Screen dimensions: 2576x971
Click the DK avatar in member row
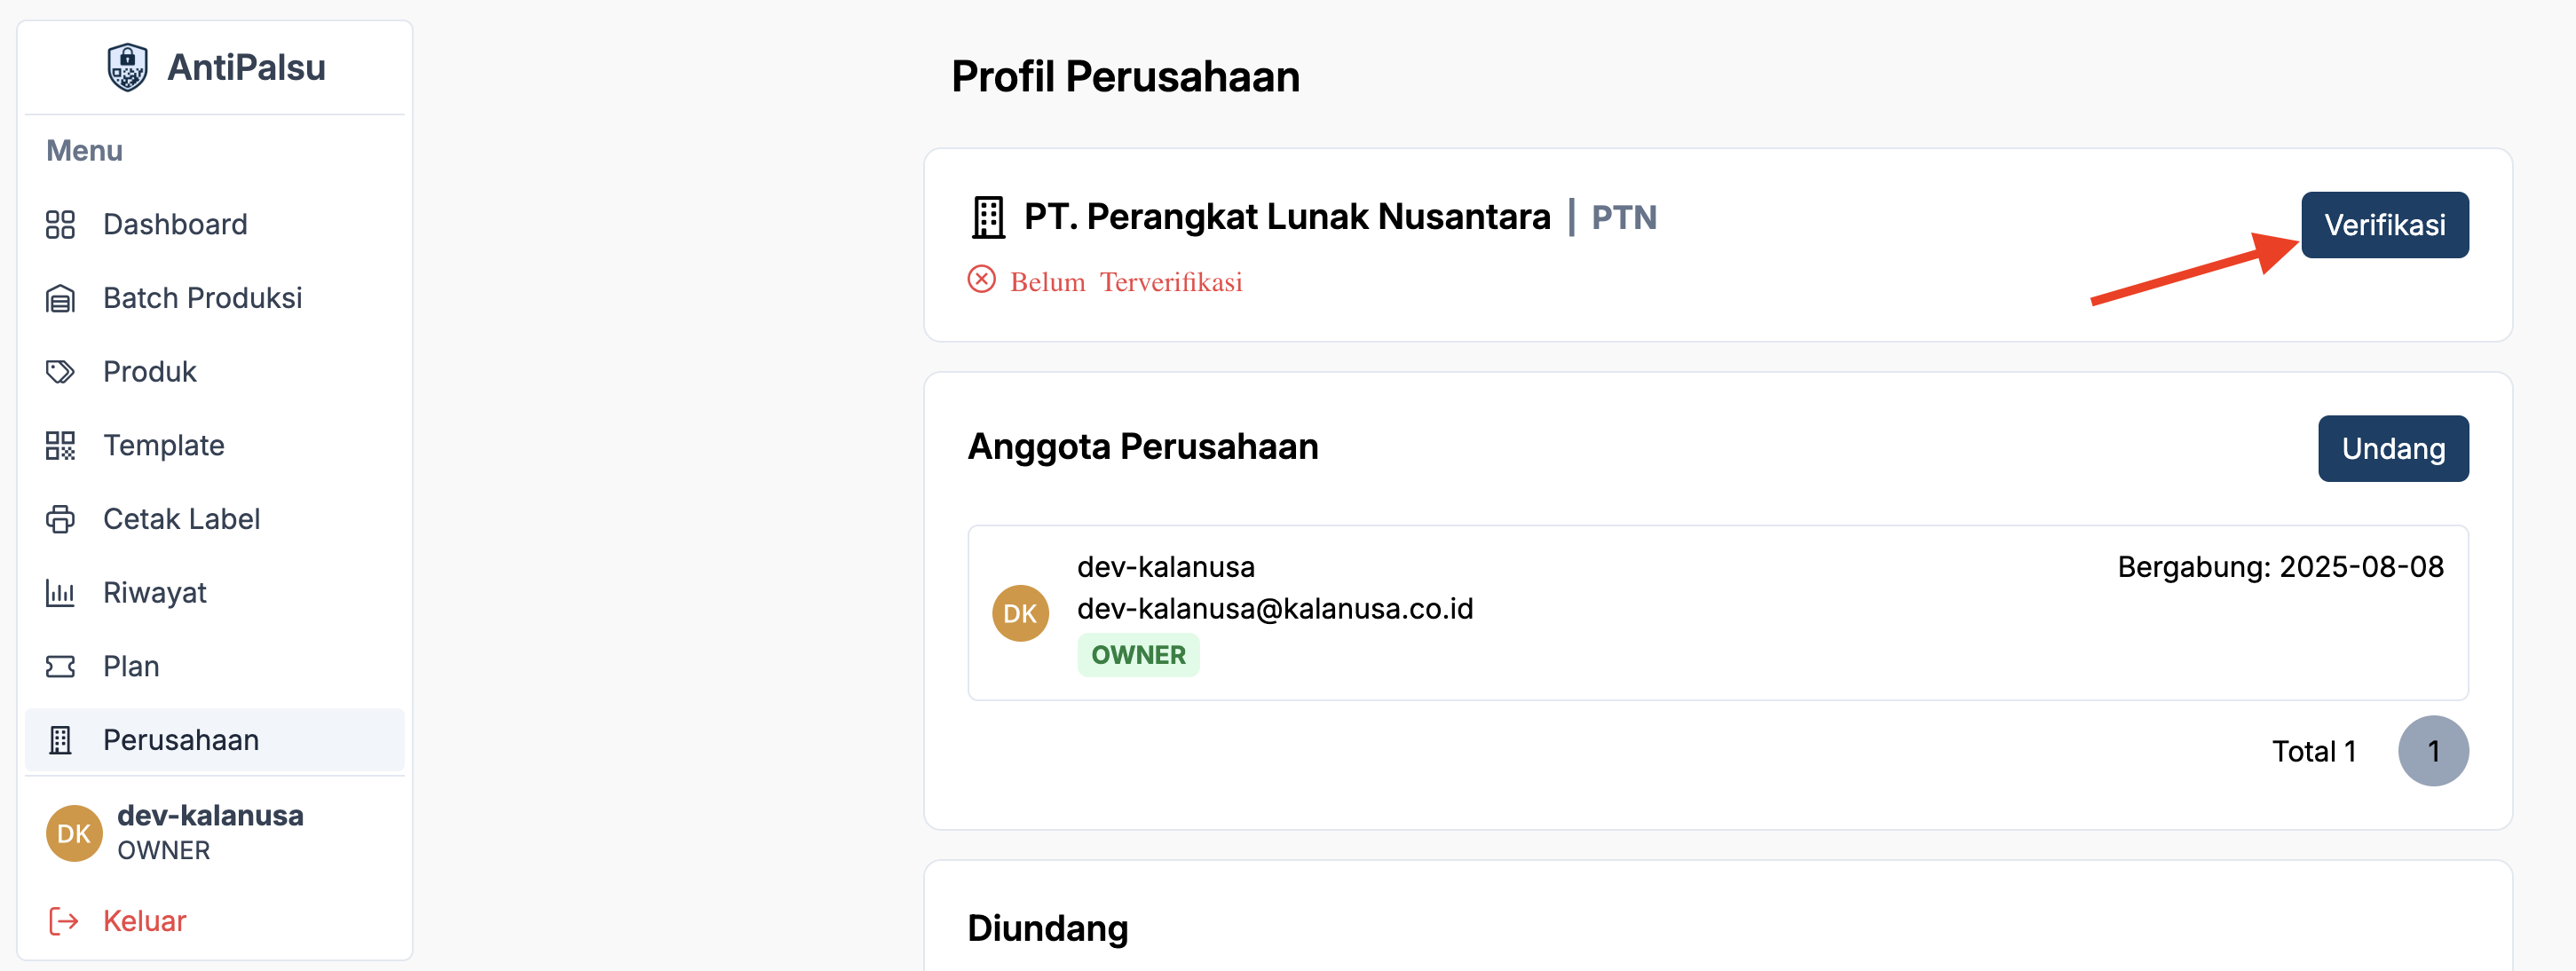point(1019,613)
